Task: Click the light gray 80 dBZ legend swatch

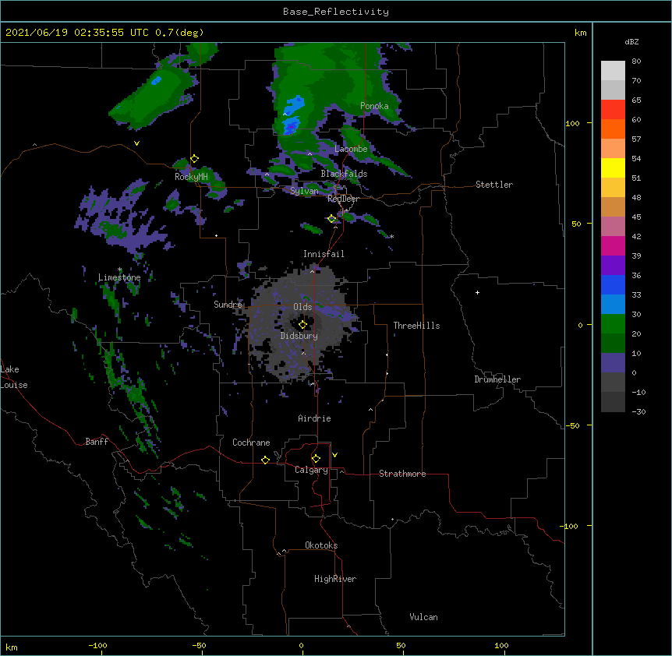Action: pos(613,71)
